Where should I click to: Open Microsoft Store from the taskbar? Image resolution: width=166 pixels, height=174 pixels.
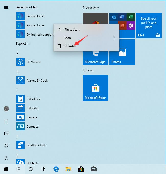(81, 169)
